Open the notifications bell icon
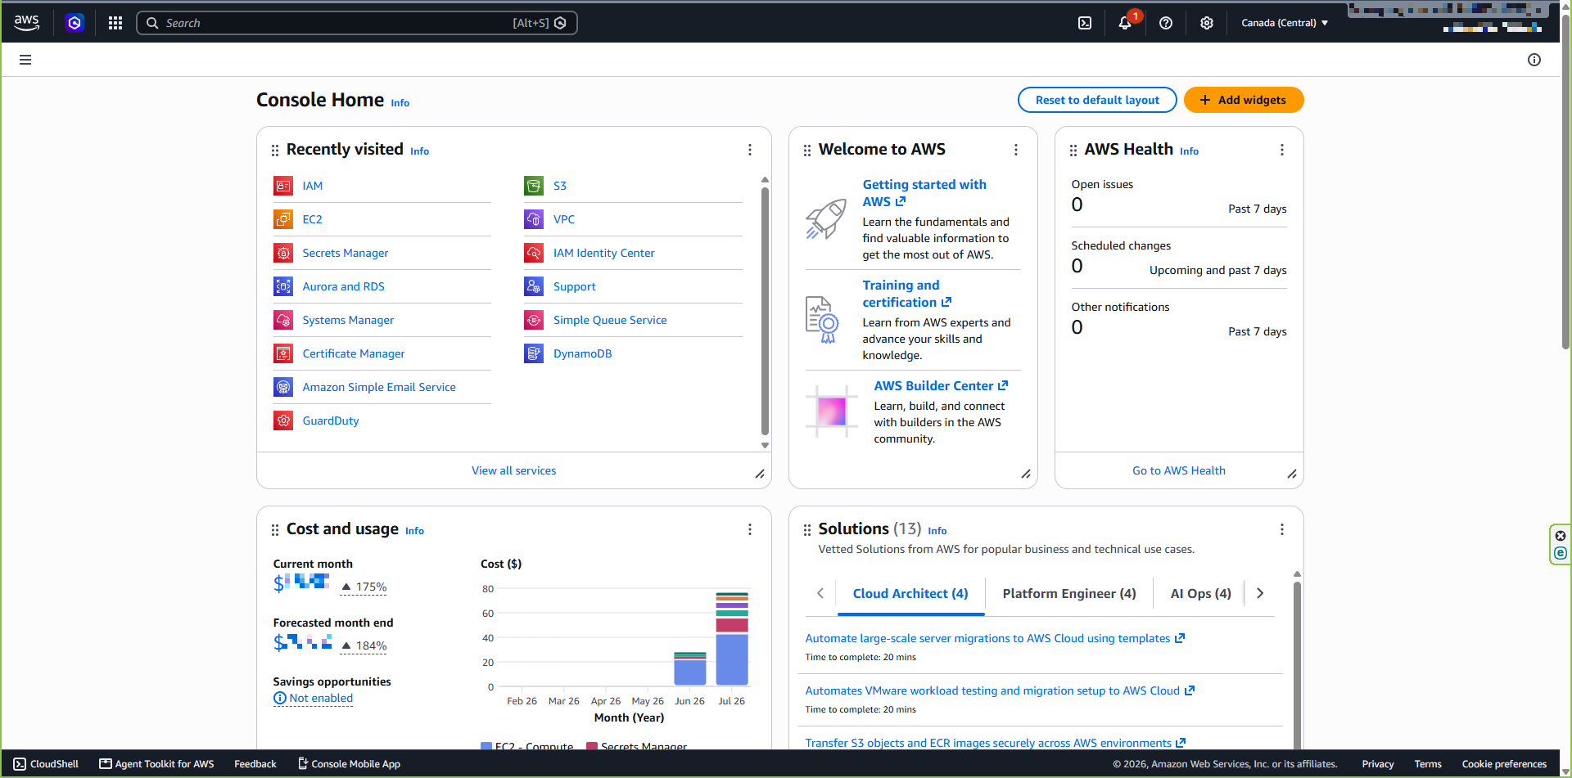Image resolution: width=1572 pixels, height=778 pixels. 1126,23
